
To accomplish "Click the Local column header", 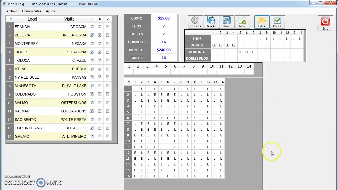I will click(x=32, y=19).
